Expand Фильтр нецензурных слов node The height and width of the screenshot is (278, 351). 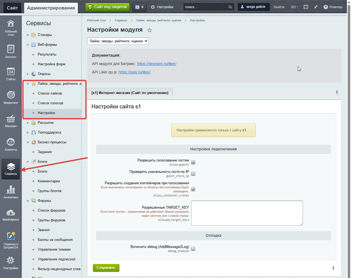pos(33,269)
